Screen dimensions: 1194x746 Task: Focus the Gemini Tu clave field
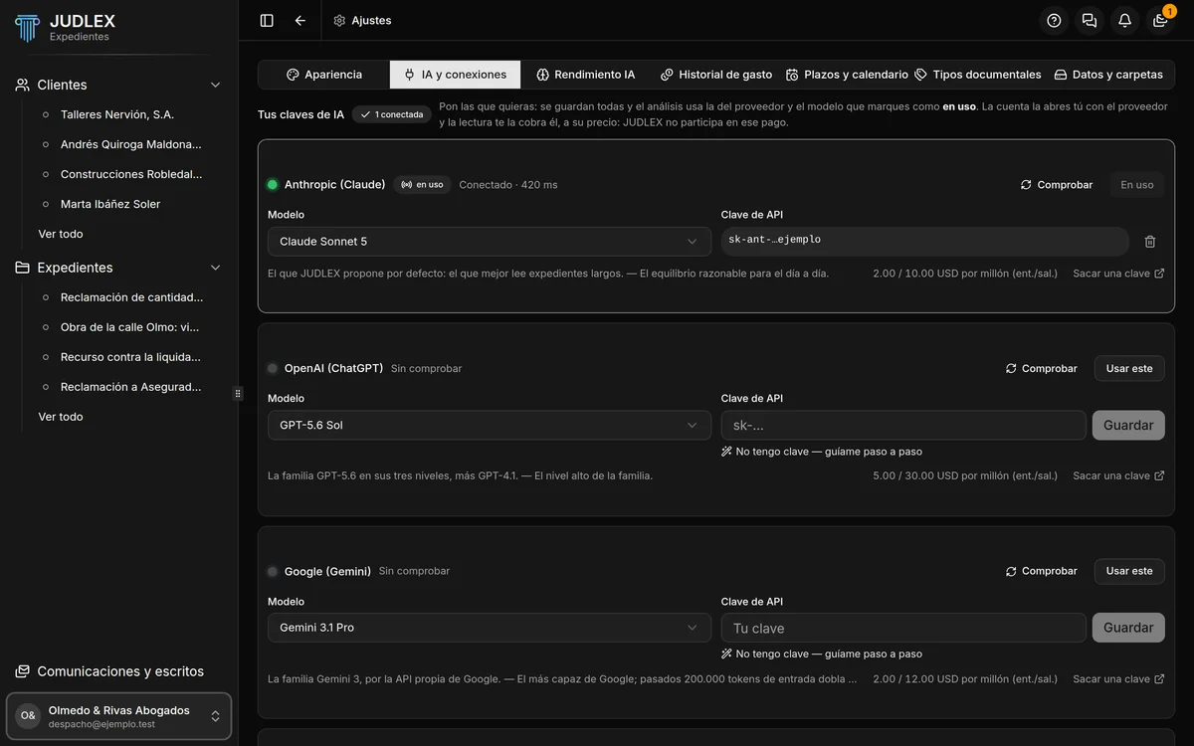coord(903,628)
